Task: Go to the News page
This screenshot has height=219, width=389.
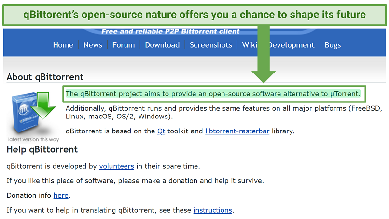Action: click(x=93, y=45)
